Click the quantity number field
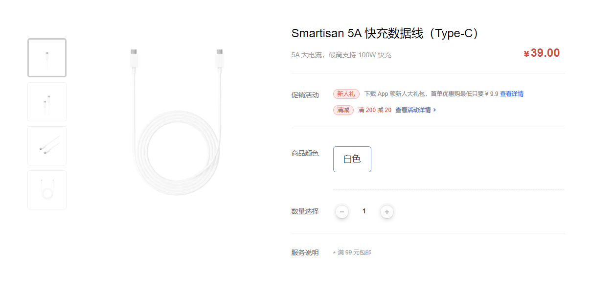This screenshot has width=591, height=298. point(364,211)
